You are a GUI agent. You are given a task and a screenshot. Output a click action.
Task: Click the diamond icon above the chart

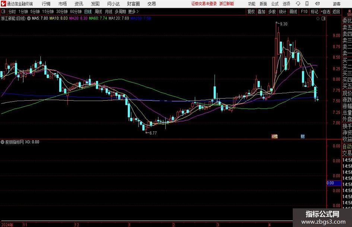click(x=318, y=19)
